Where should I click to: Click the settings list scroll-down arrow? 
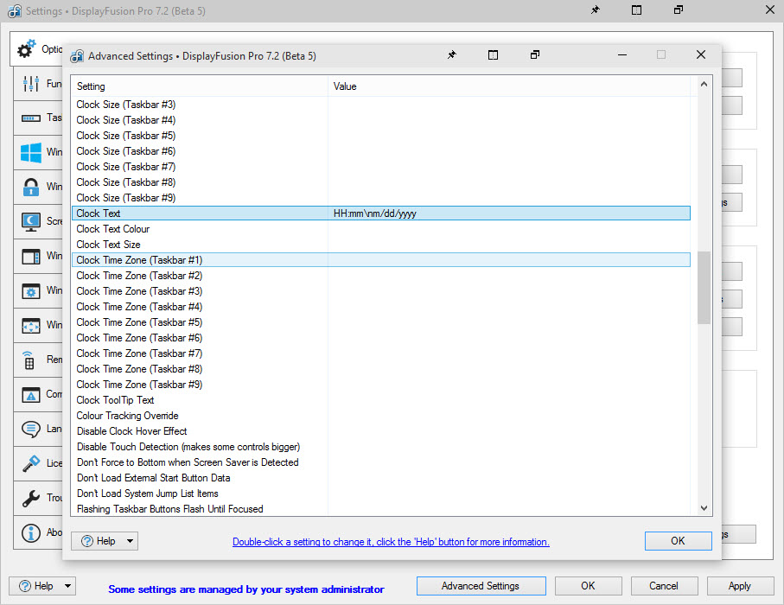click(704, 509)
